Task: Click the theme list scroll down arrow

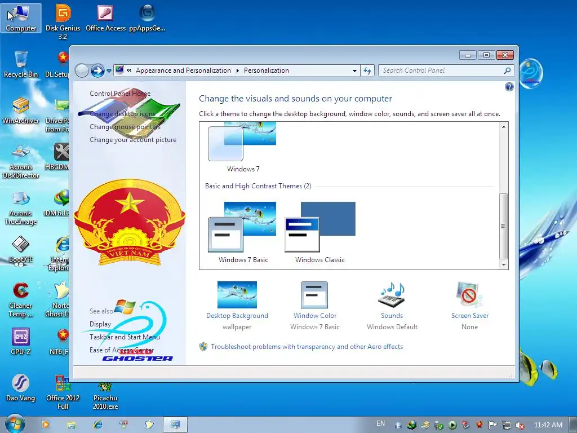Action: [x=503, y=265]
